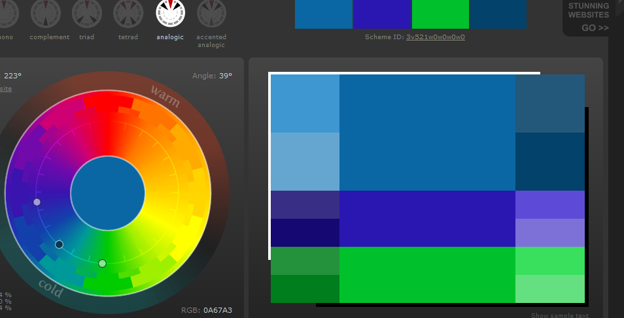This screenshot has height=318, width=624.
Task: Click the highlighted analogic scheme icon
Action: click(x=170, y=13)
